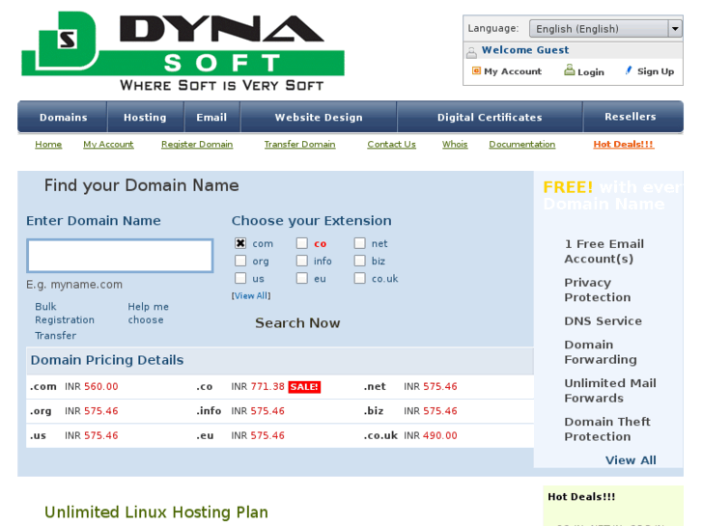
Task: Enable the org extension checkbox
Action: tap(240, 261)
